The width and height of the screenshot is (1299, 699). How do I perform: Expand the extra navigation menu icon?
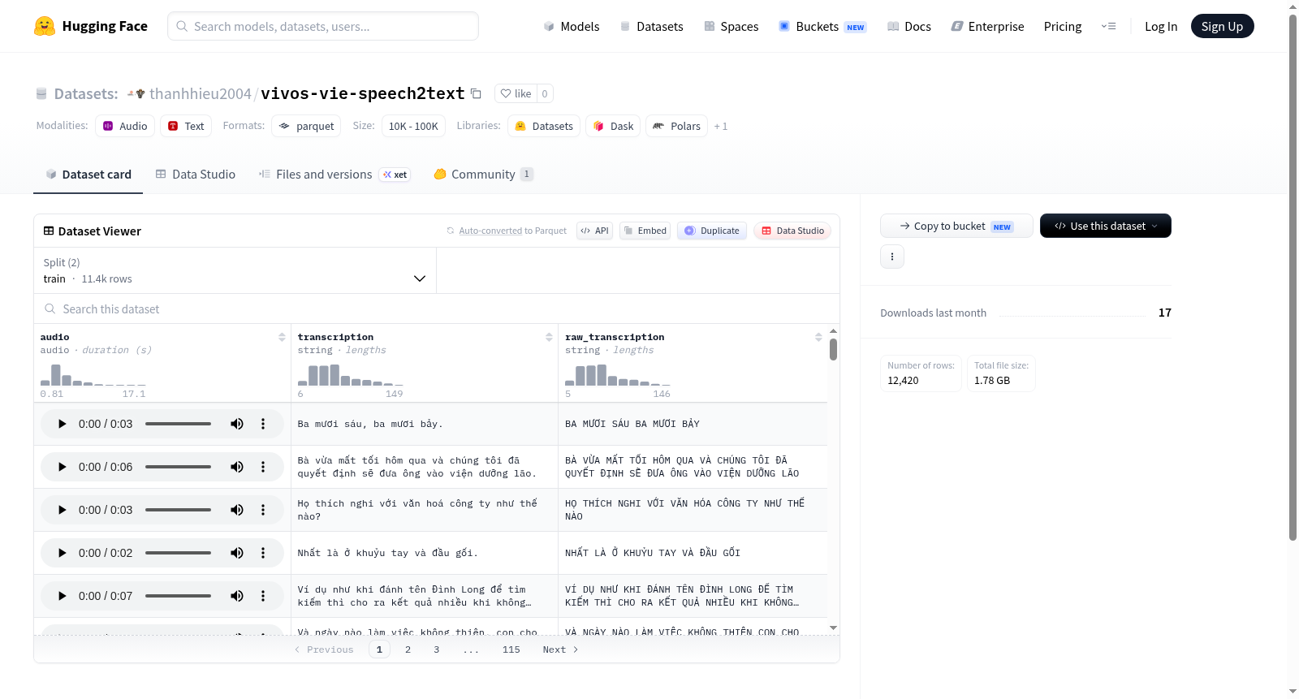[x=1108, y=26]
